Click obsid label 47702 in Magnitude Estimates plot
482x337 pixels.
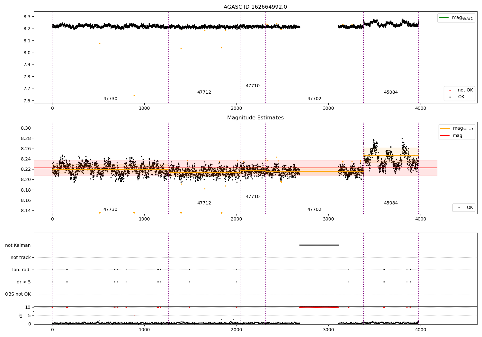click(314, 210)
